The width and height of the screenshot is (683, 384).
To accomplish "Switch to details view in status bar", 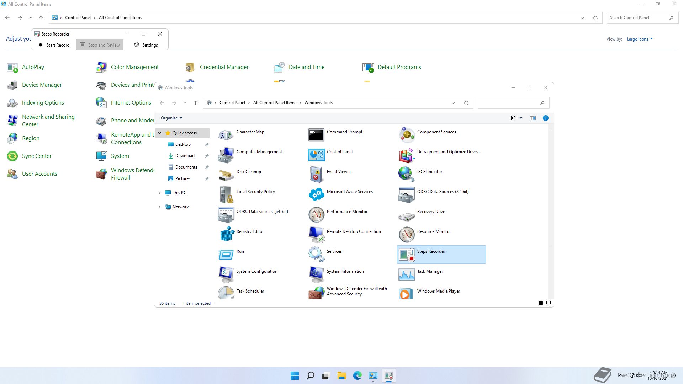I will (540, 303).
